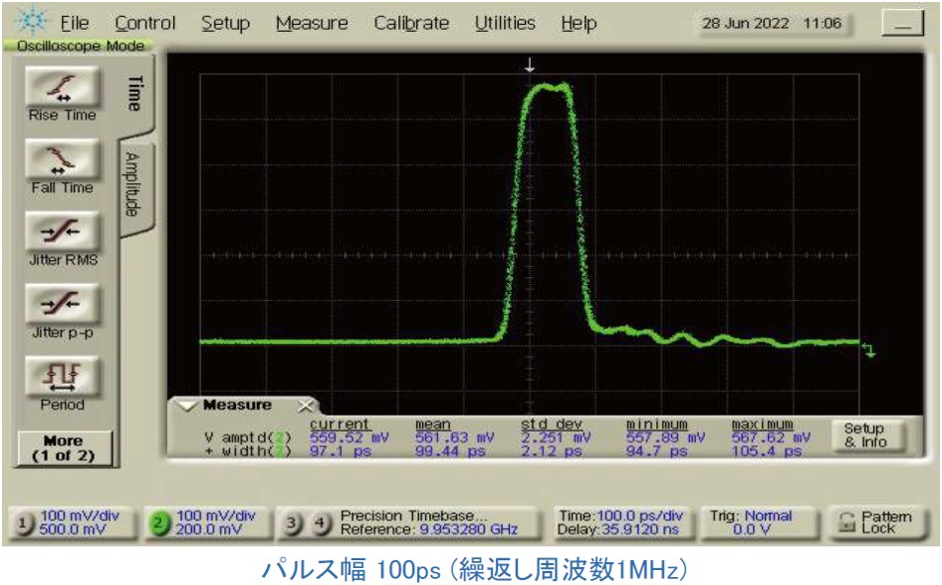This screenshot has height=585, width=942.
Task: Open the Utilities menu
Action: [x=505, y=23]
